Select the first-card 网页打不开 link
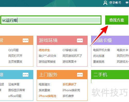This screenshot has height=102, width=129. click(x=15, y=56)
